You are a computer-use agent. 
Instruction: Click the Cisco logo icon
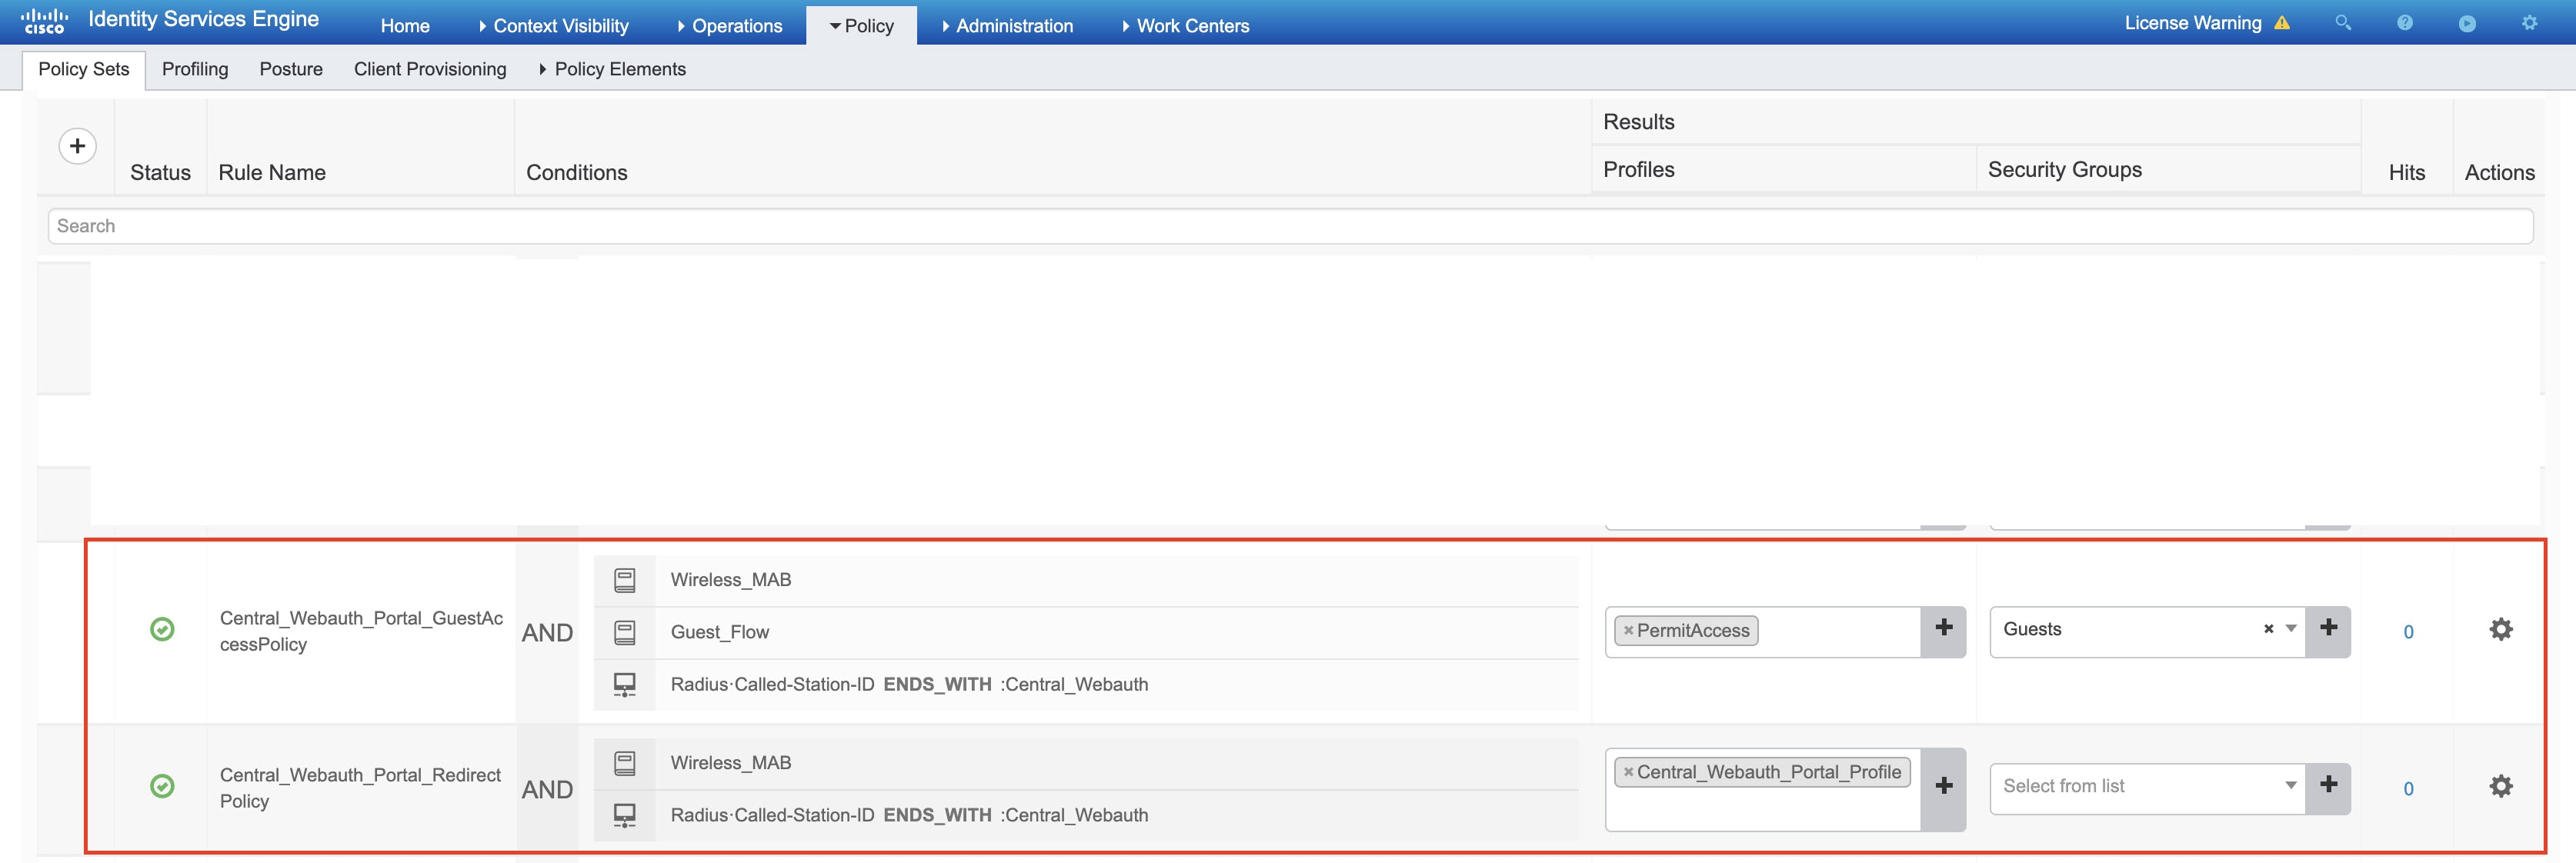click(44, 21)
